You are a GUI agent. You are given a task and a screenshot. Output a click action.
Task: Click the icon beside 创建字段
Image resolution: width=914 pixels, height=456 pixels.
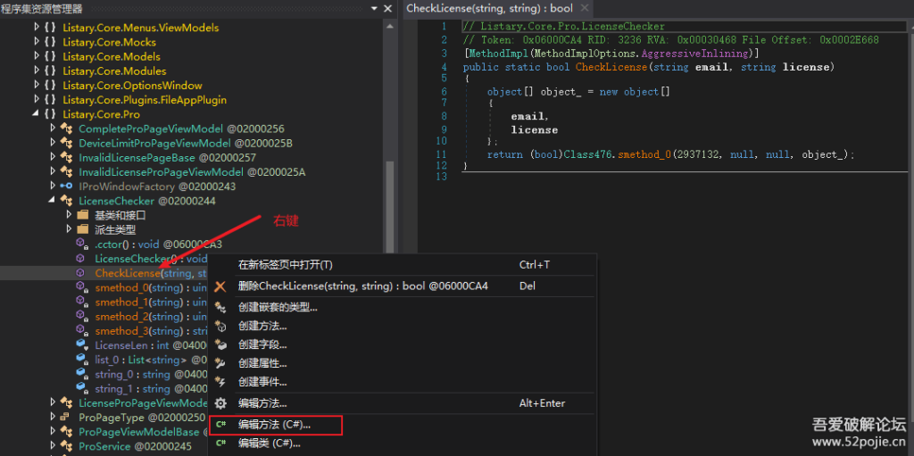[220, 344]
